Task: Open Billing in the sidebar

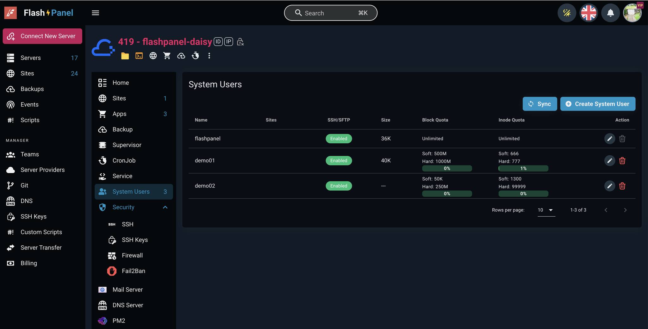Action: [x=42, y=263]
